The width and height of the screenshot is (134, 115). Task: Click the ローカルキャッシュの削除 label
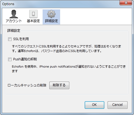(x=27, y=85)
